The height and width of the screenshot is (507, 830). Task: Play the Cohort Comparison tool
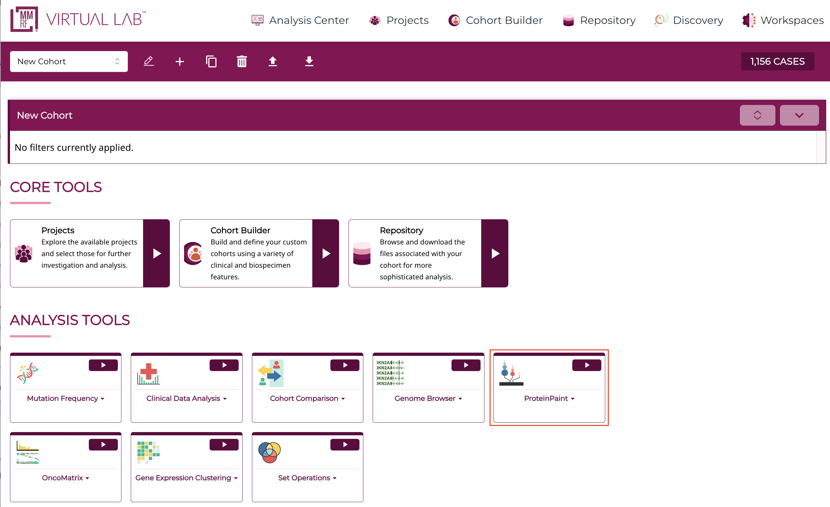click(x=345, y=365)
